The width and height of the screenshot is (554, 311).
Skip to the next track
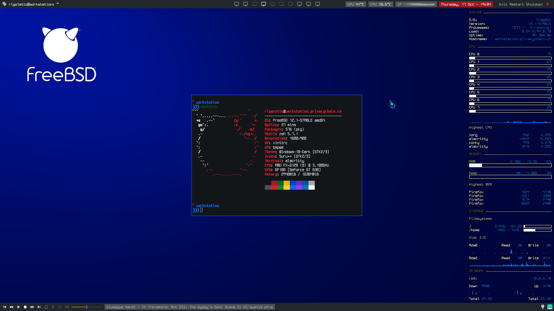(39, 307)
